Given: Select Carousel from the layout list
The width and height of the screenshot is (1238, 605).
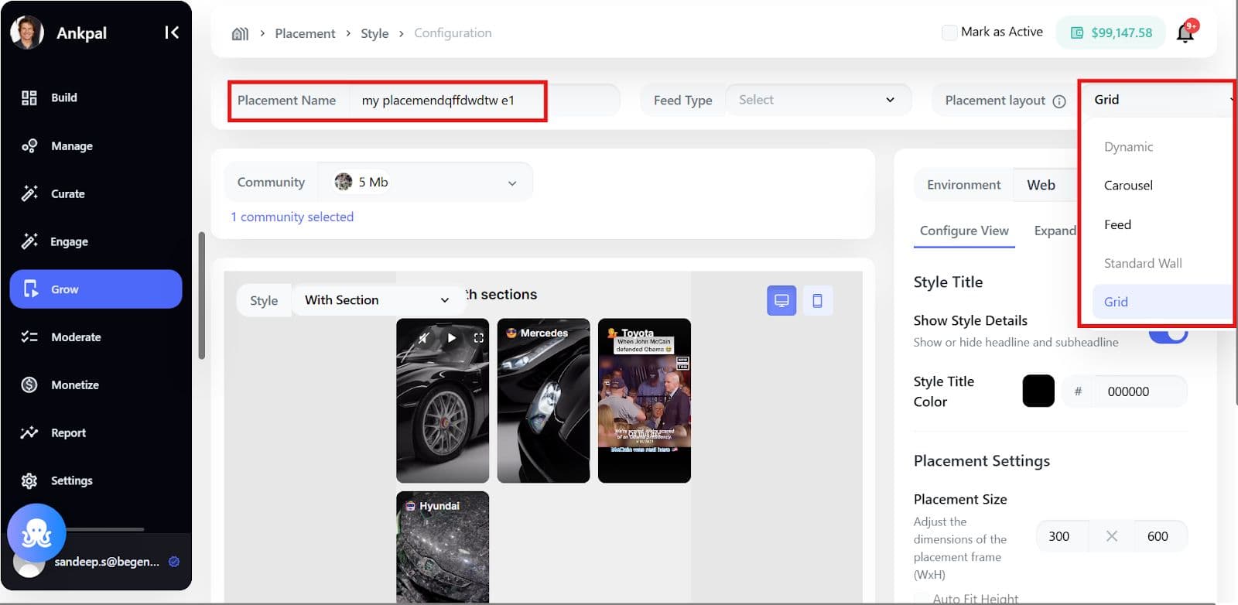Looking at the screenshot, I should tap(1128, 186).
